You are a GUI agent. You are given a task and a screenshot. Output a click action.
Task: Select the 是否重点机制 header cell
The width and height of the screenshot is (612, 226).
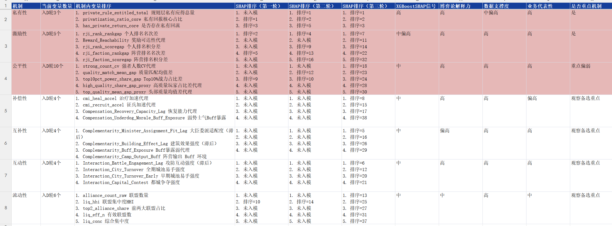pyautogui.click(x=591, y=6)
